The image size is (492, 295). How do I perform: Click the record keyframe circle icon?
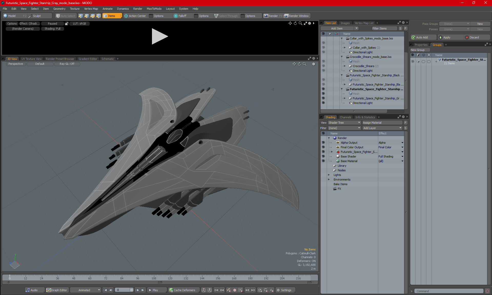point(234,290)
